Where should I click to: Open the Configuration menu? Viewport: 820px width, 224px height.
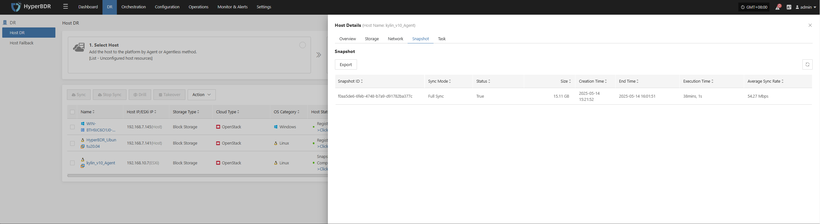click(167, 7)
